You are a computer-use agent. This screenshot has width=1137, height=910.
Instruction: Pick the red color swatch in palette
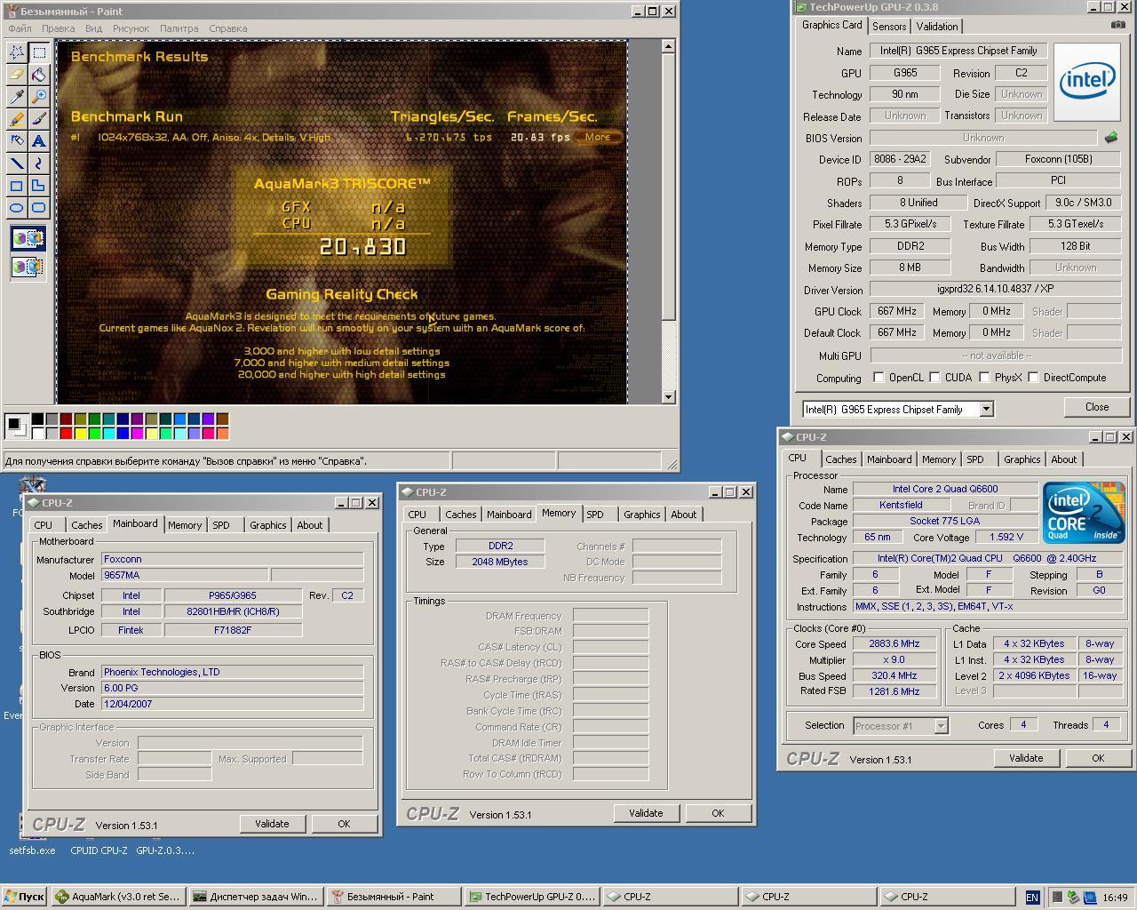tap(66, 434)
